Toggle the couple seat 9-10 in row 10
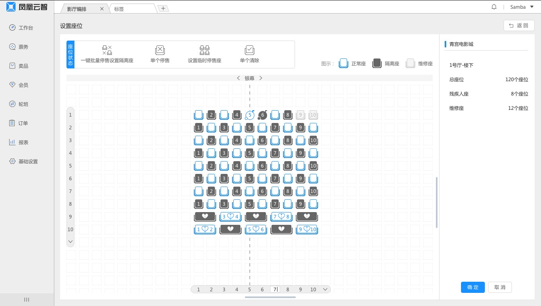Screen dimensions: 541x306 point(307,230)
